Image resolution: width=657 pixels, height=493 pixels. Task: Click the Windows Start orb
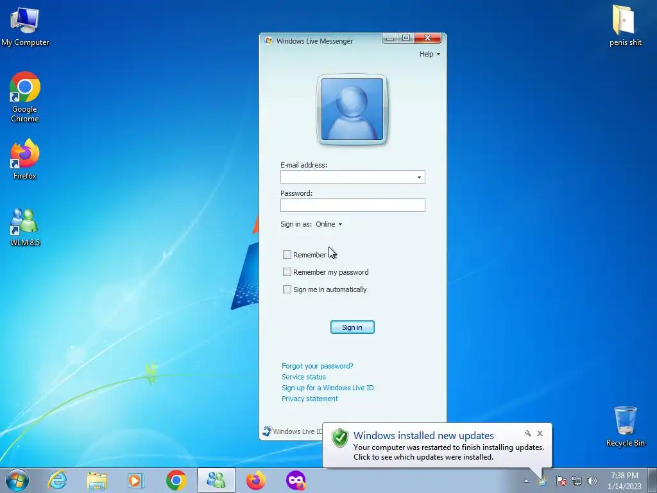pyautogui.click(x=17, y=480)
